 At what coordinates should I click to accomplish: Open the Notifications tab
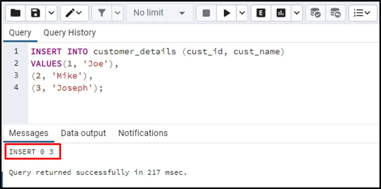143,133
